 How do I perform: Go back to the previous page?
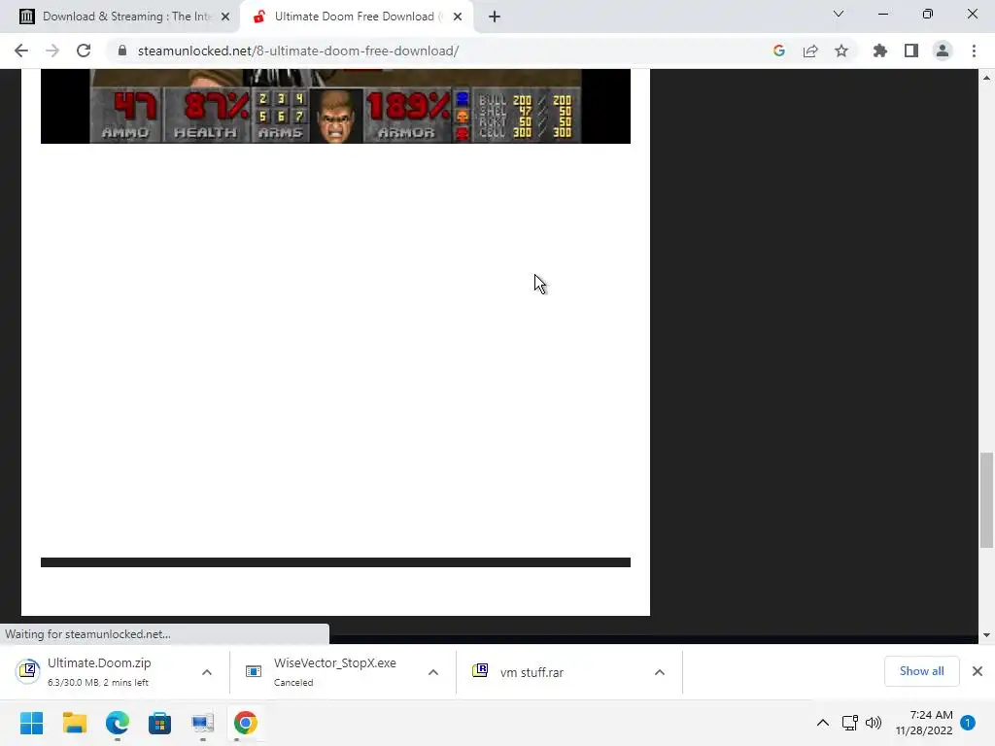point(21,51)
